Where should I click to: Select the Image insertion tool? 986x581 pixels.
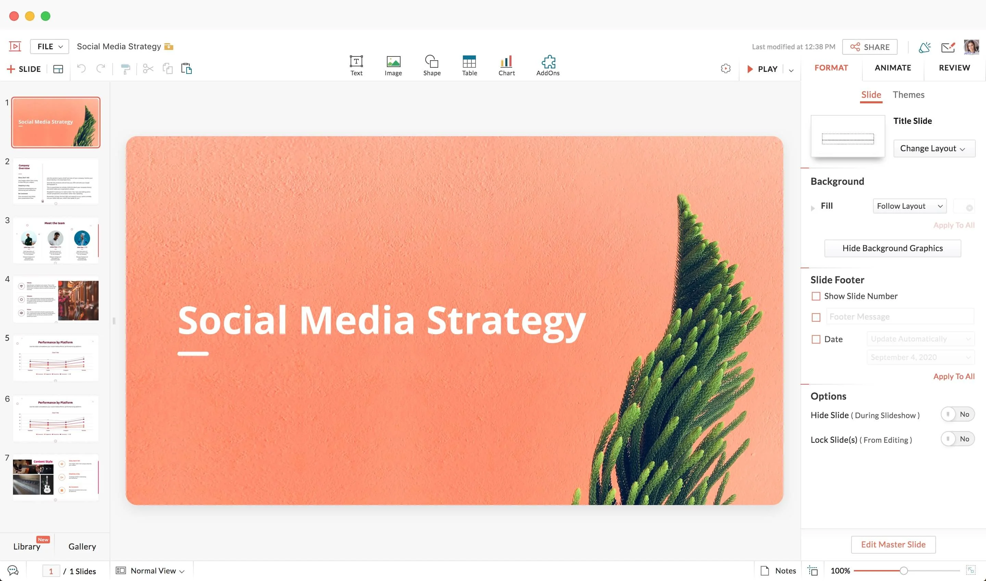(393, 66)
